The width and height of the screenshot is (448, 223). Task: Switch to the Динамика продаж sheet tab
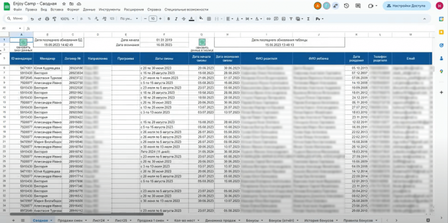(x=220, y=220)
